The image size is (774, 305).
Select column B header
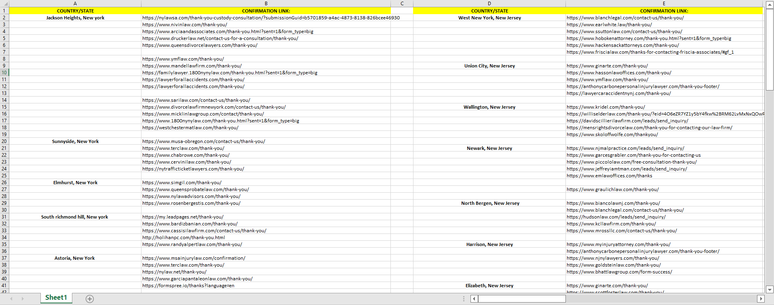[x=266, y=4]
